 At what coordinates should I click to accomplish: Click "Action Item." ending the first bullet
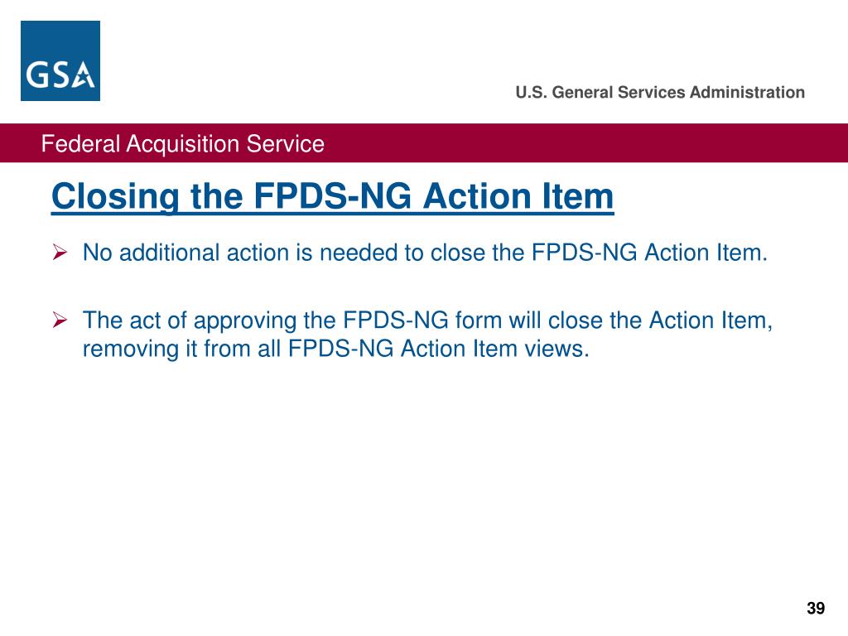coord(706,253)
